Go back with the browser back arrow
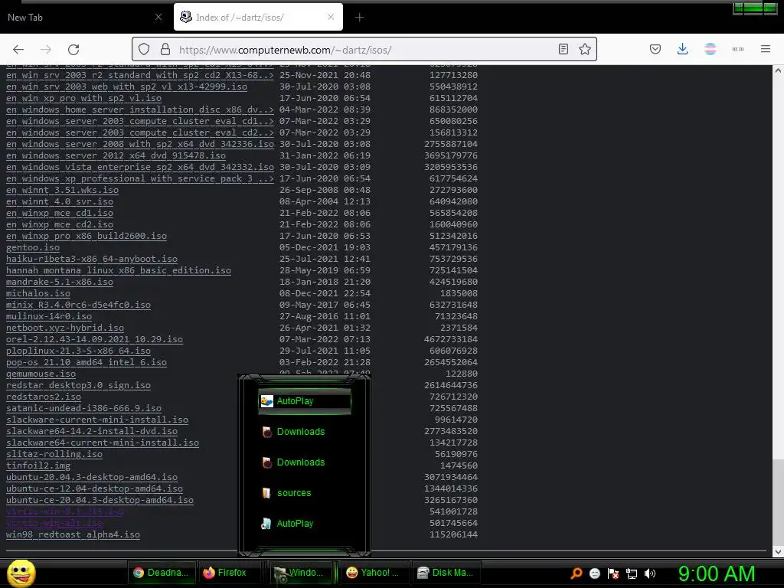 click(x=18, y=50)
